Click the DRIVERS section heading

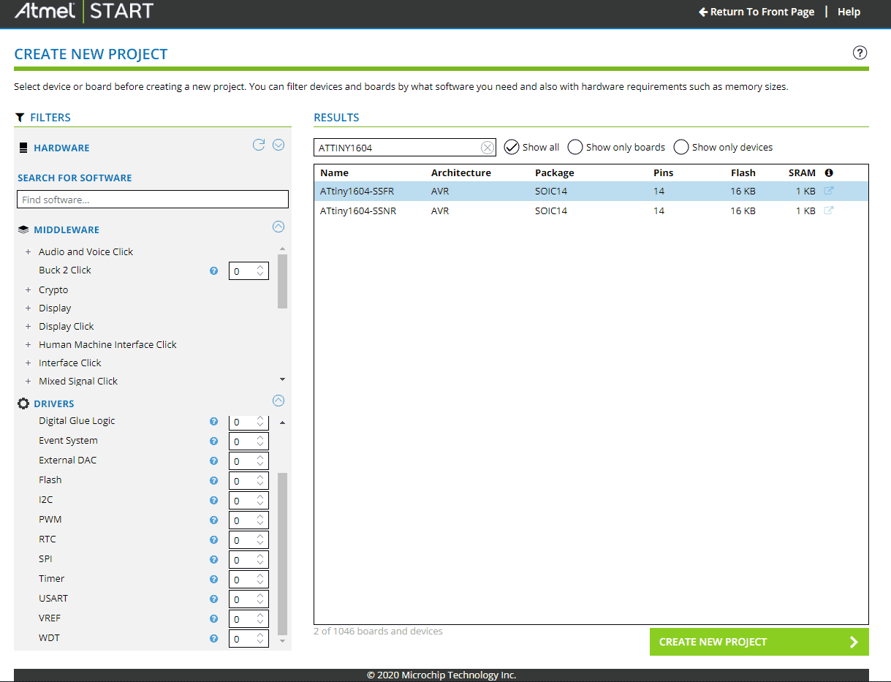[54, 403]
